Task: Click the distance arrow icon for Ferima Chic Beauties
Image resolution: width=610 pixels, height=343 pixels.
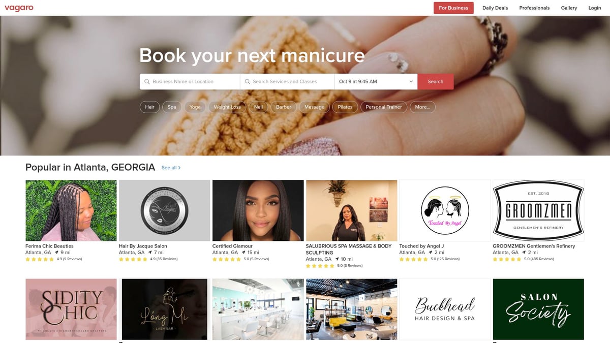Action: 56,253
